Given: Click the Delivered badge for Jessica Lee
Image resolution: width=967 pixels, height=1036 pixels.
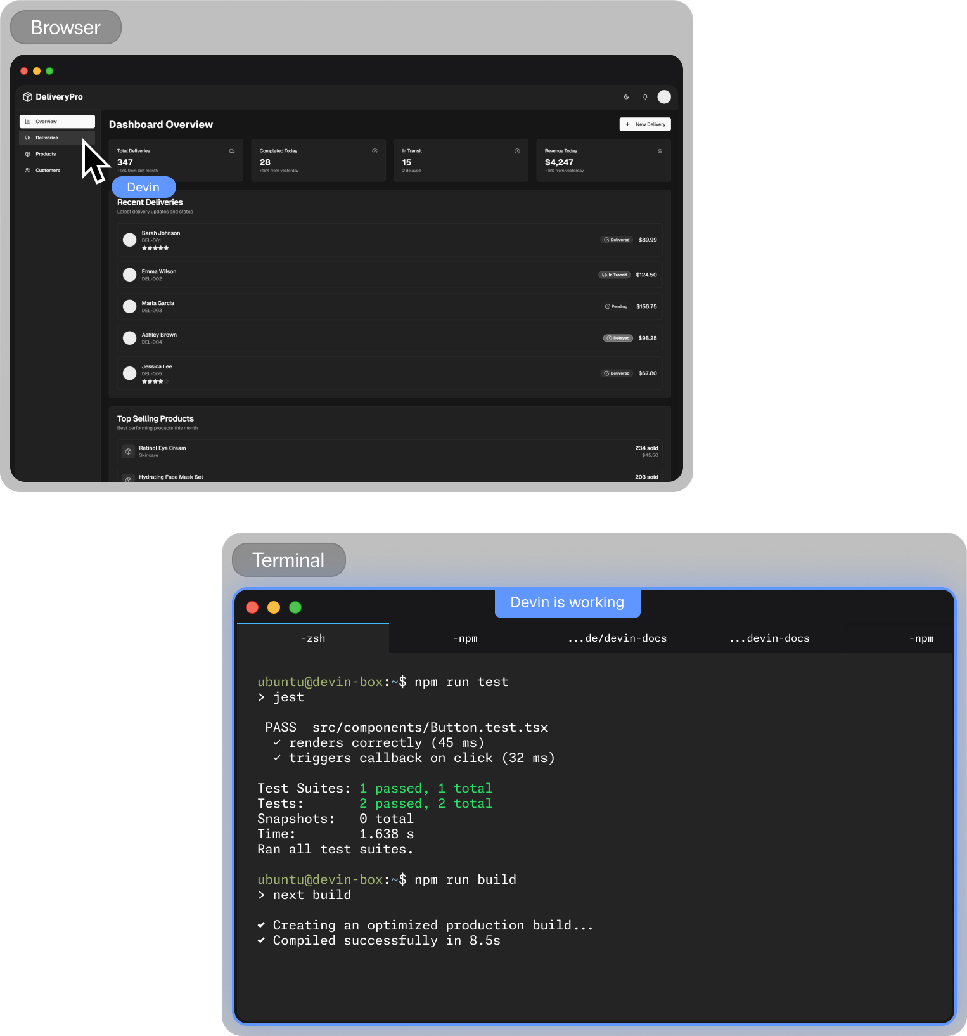Looking at the screenshot, I should point(617,373).
